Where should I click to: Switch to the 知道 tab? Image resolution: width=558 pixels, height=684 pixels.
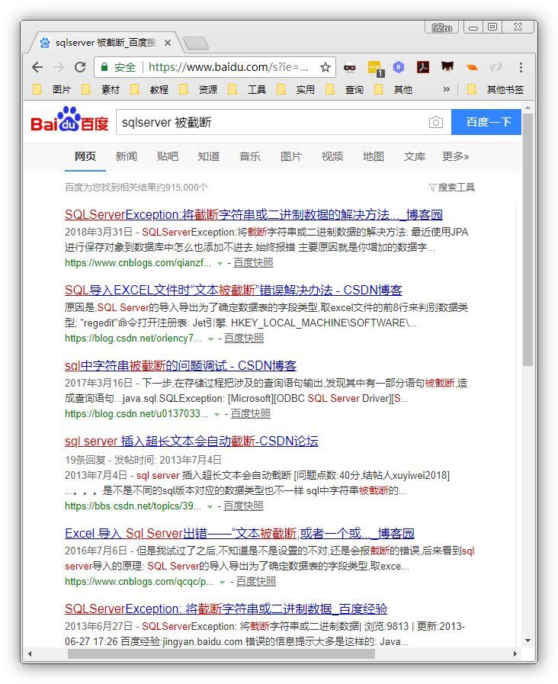tap(208, 156)
